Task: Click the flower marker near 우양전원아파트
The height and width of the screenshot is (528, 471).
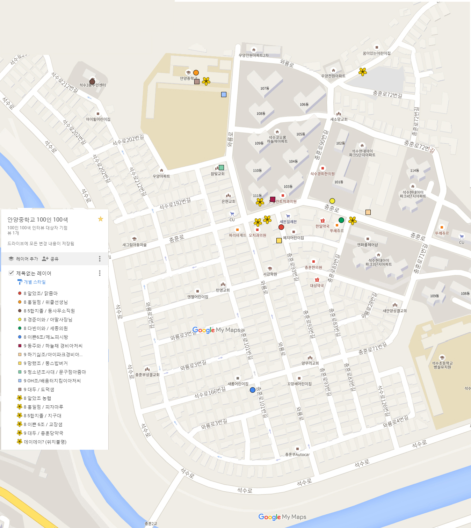Action: 363,72
